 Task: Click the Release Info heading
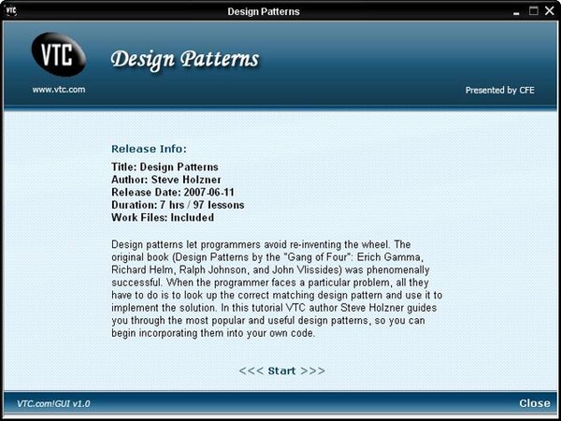coord(149,148)
